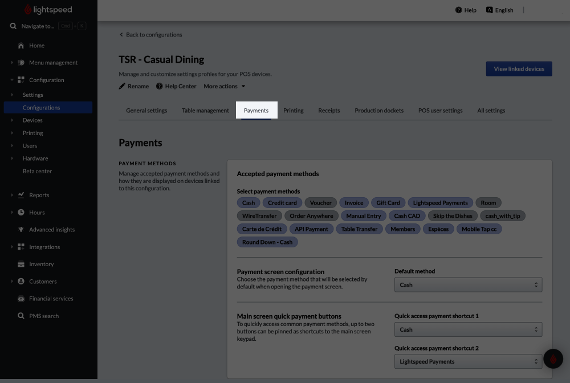Toggle the Voucher payment method chip

[x=320, y=203]
